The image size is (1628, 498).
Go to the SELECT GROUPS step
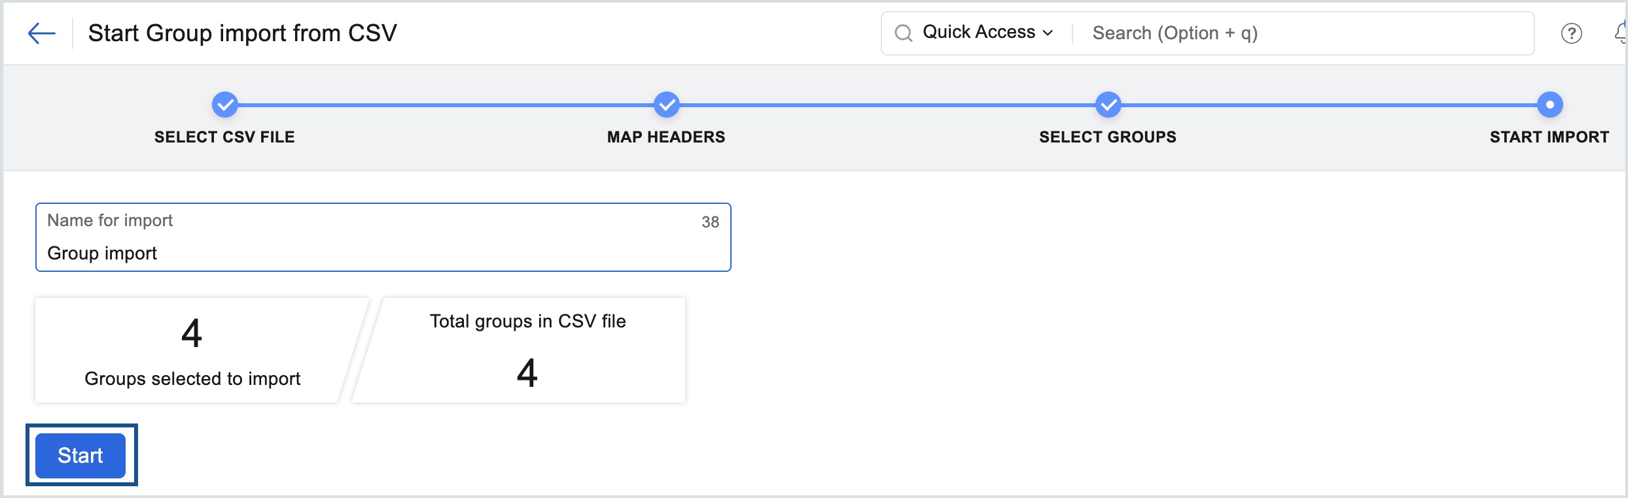click(1108, 137)
